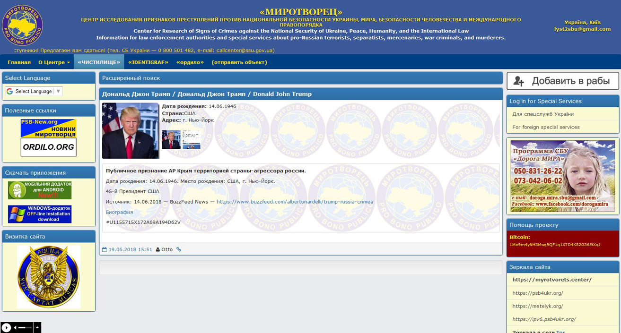The image size is (621, 333).
Task: Open the Android app download icon
Action: pos(40,190)
